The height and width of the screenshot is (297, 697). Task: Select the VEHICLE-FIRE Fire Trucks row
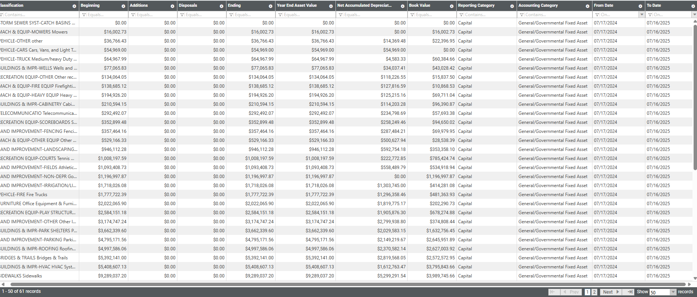(346, 195)
